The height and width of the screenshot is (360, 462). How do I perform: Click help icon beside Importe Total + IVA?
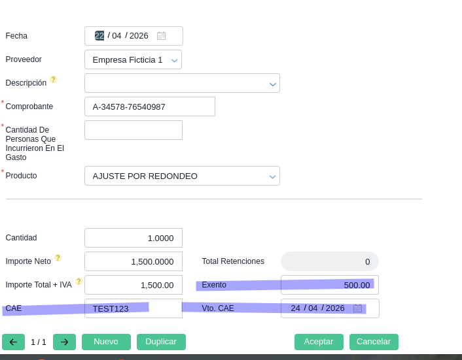click(x=79, y=282)
